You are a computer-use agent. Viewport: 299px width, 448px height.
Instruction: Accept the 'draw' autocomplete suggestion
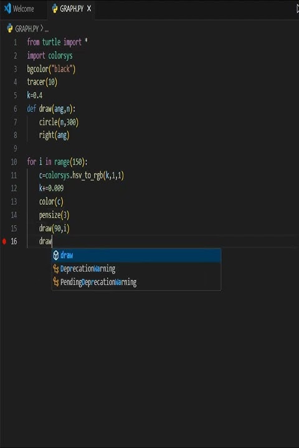coord(136,255)
